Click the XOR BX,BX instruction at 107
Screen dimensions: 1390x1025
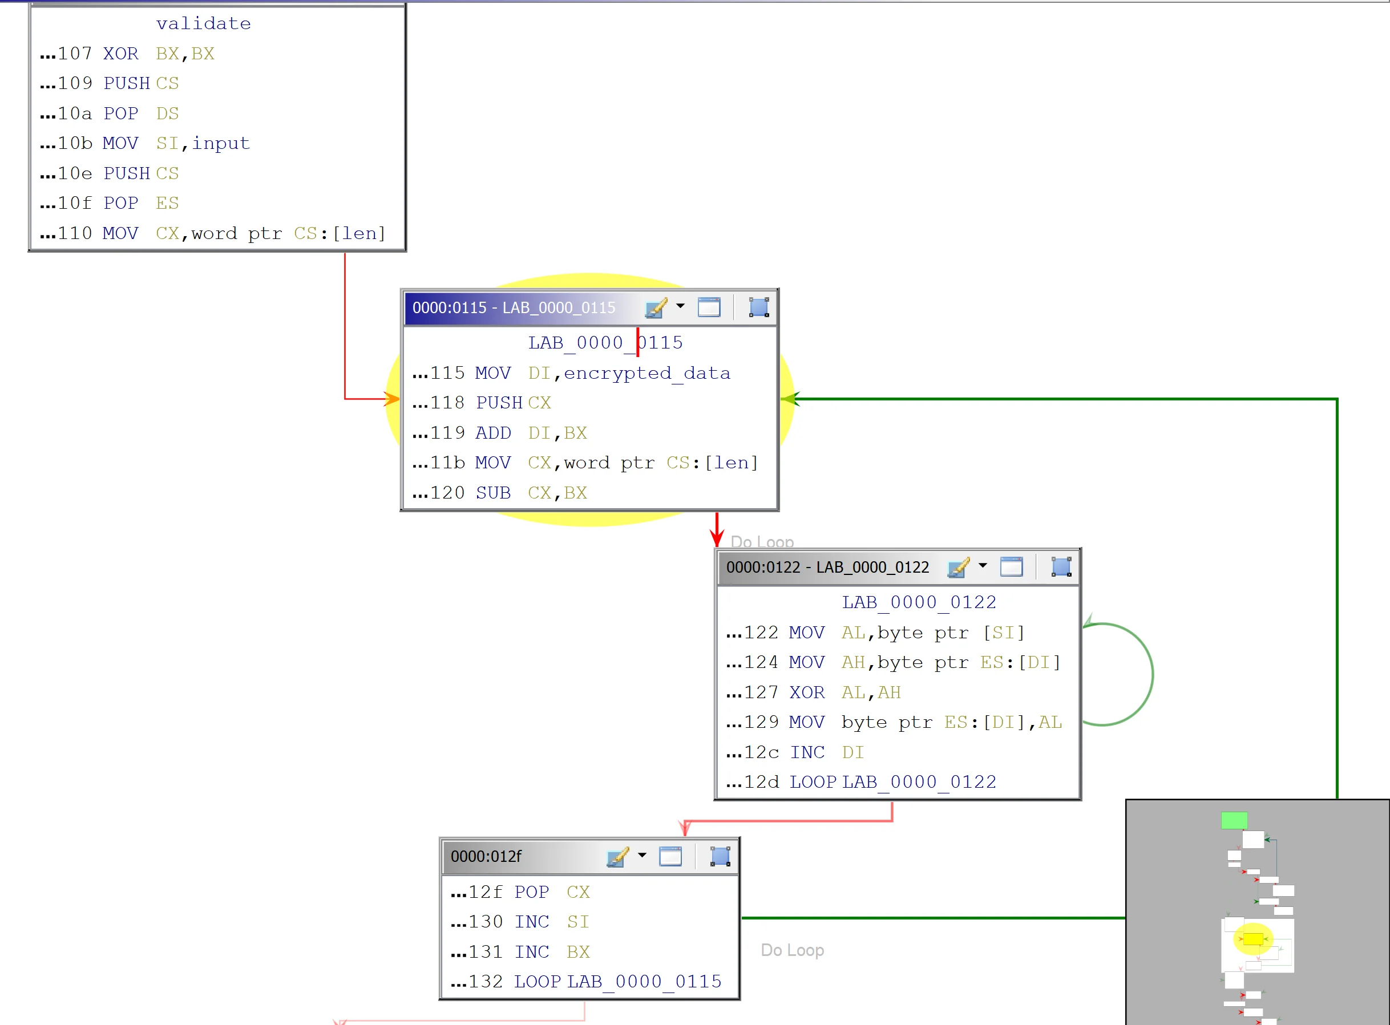[127, 54]
